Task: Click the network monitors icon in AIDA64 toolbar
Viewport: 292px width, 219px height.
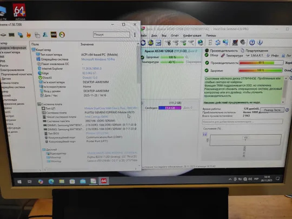Action: click(21, 35)
